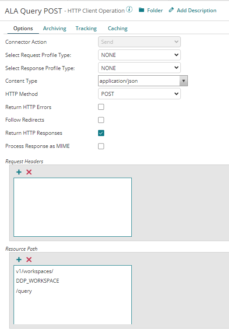This screenshot has width=229, height=333.
Task: Select DDP_WORKSPACE in the Resource Path list
Action: [38, 281]
